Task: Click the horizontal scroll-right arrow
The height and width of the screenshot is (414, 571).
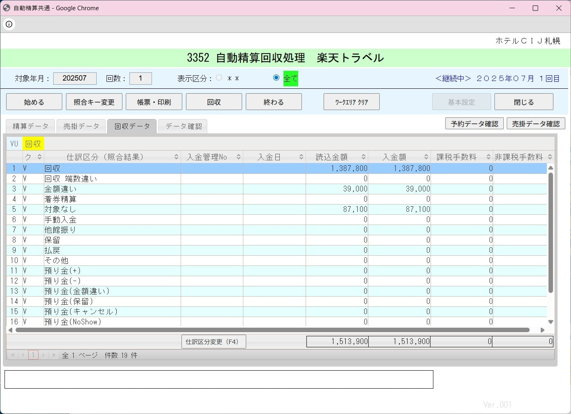Action: (542, 330)
